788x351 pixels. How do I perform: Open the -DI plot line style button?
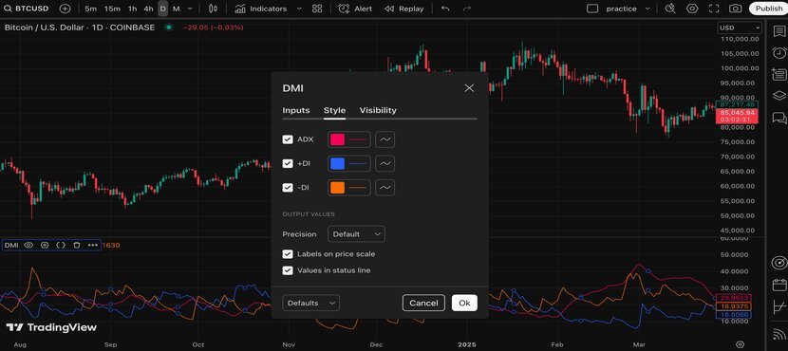tap(385, 187)
